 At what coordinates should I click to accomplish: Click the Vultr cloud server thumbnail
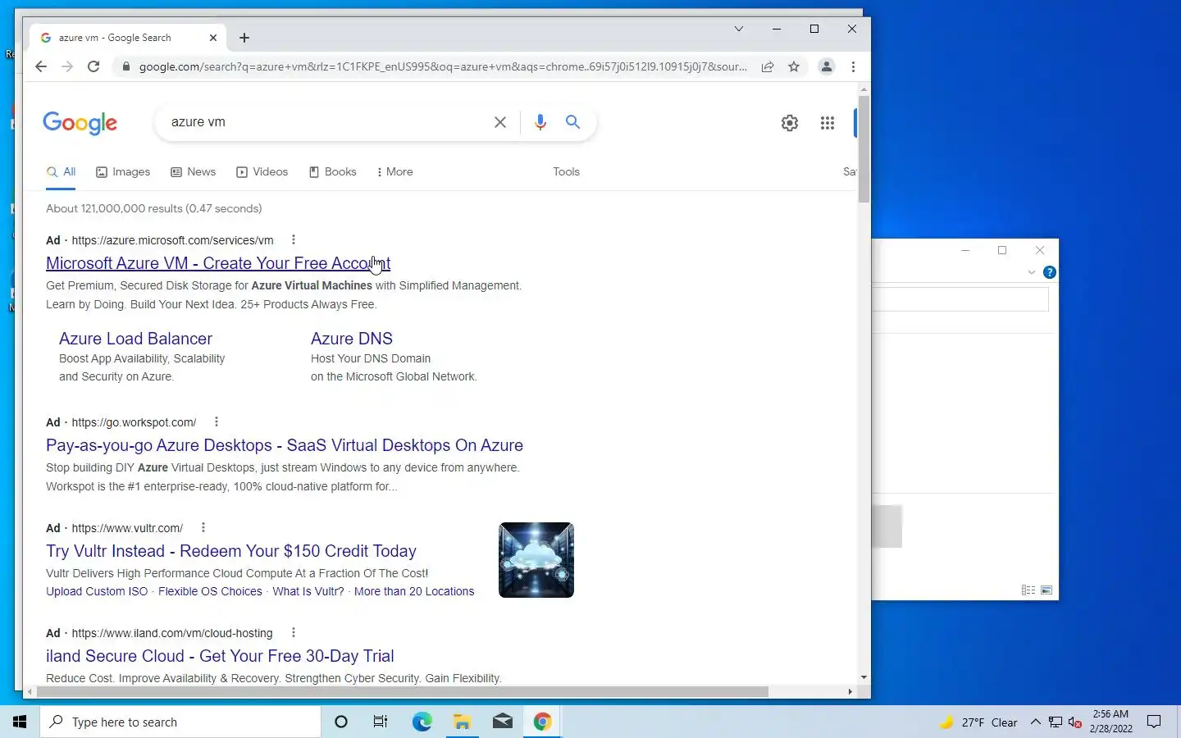(536, 560)
